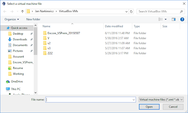Open more view options dropdown
This screenshot has height=113, width=188.
pyautogui.click(x=166, y=19)
